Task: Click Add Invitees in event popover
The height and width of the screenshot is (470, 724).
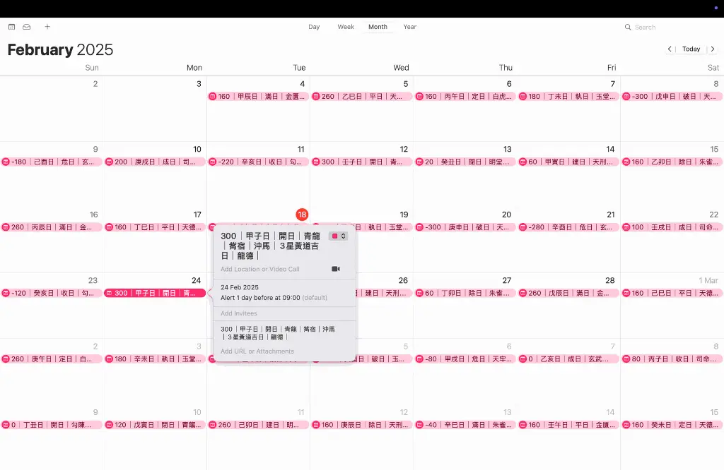Action: (239, 313)
